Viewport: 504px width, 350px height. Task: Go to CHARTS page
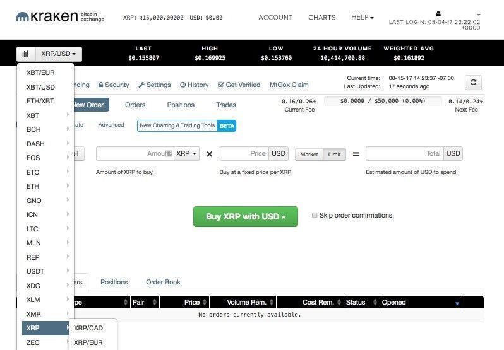tap(321, 17)
